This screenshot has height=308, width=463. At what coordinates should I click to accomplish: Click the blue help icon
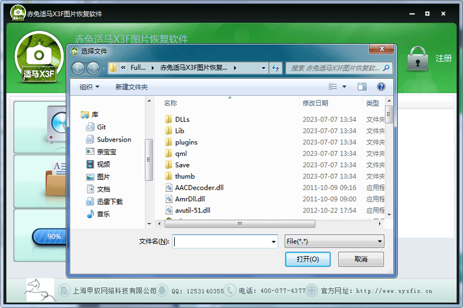pyautogui.click(x=381, y=87)
